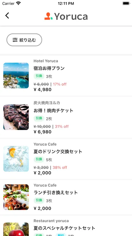Open the sparkling drink thumbnail

(x=16, y=159)
